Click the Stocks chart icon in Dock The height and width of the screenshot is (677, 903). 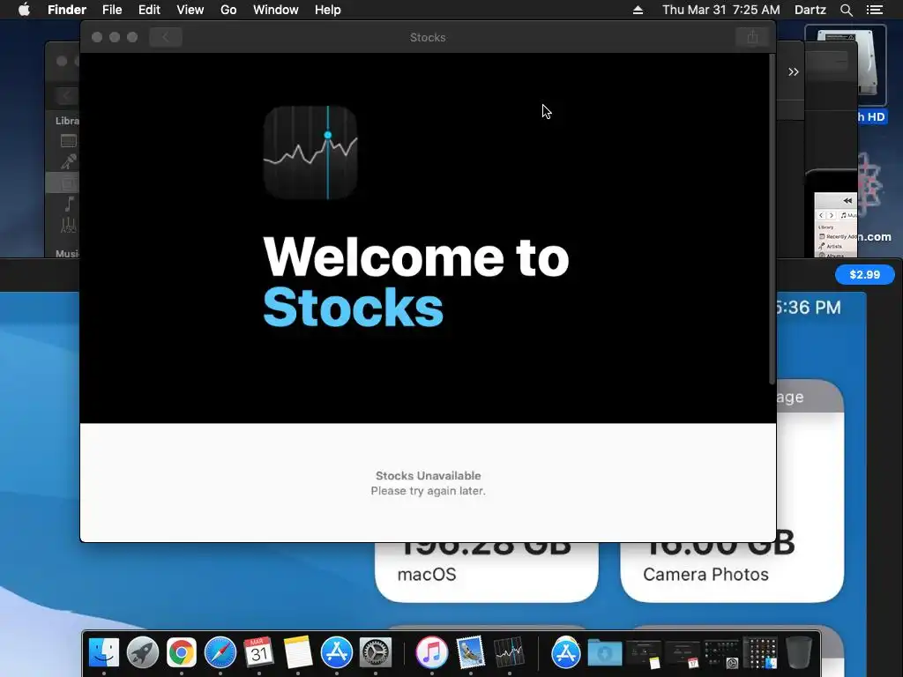coord(509,652)
